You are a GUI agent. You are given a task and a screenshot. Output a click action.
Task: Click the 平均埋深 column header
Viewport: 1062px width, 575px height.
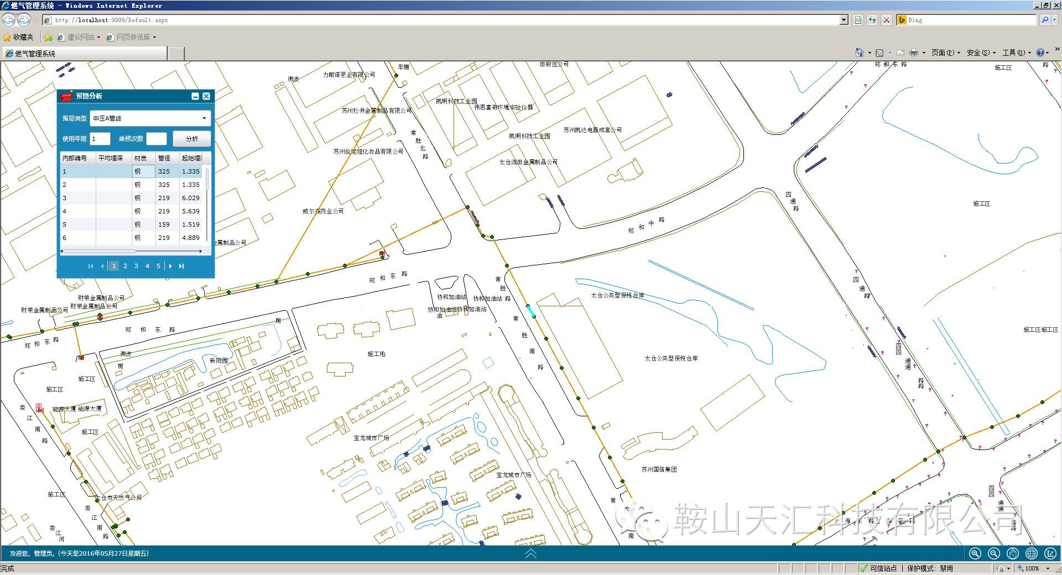(114, 158)
